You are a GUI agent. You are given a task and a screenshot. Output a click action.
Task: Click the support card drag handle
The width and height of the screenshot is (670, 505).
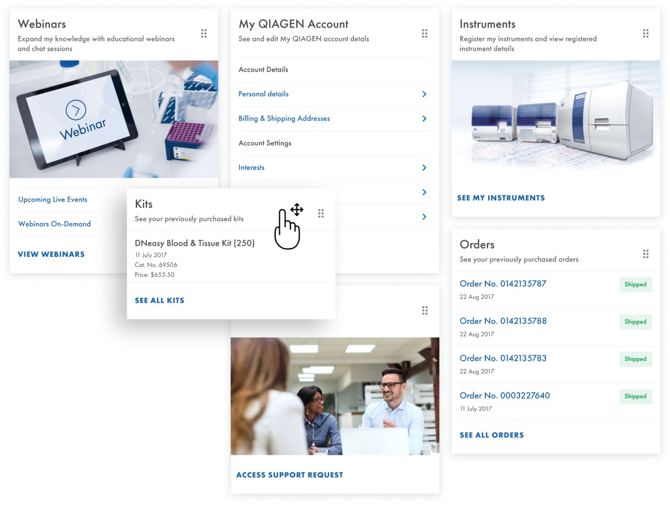click(425, 311)
